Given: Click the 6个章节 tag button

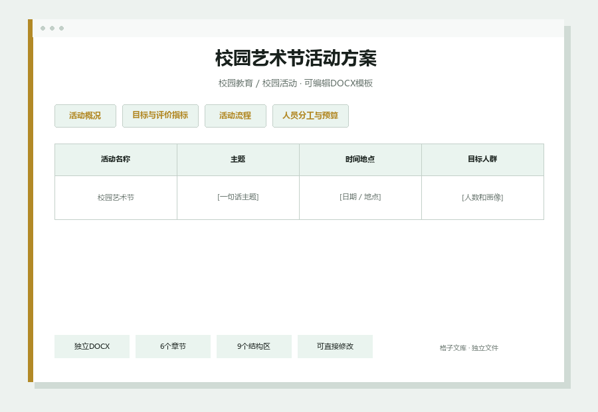Looking at the screenshot, I should point(173,346).
